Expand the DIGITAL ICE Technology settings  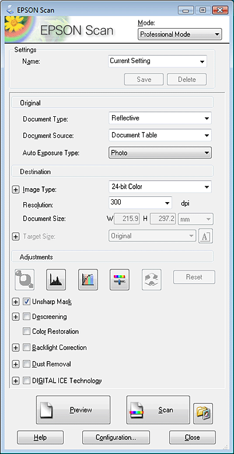(x=15, y=381)
